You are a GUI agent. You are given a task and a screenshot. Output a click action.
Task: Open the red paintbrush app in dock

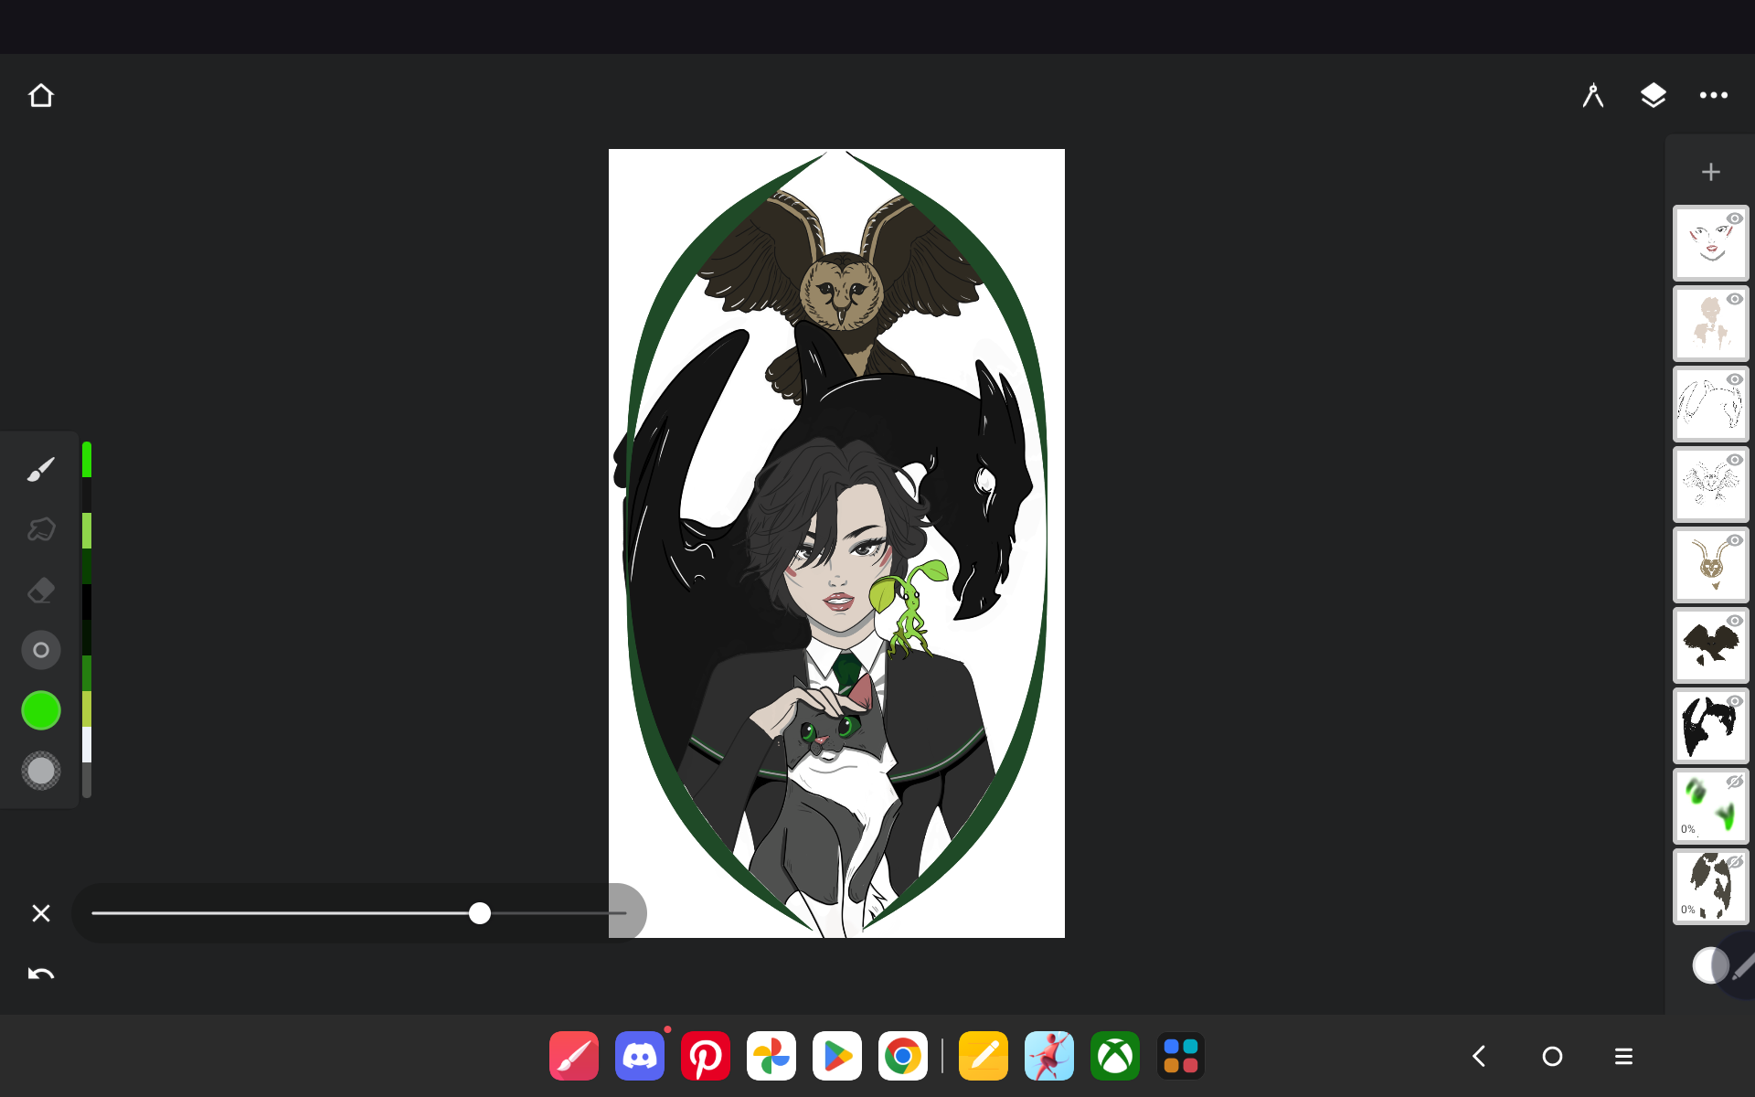(x=574, y=1056)
